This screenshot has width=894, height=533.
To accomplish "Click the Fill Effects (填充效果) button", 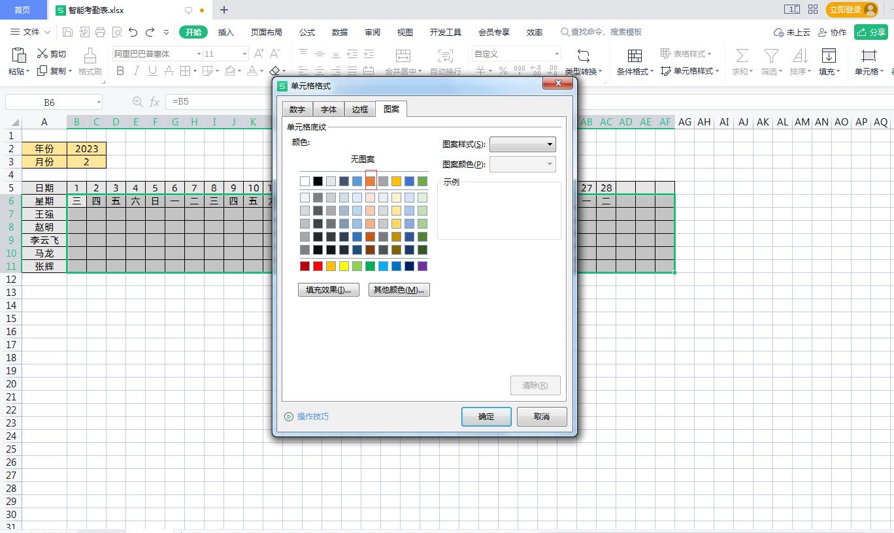I will [x=328, y=290].
